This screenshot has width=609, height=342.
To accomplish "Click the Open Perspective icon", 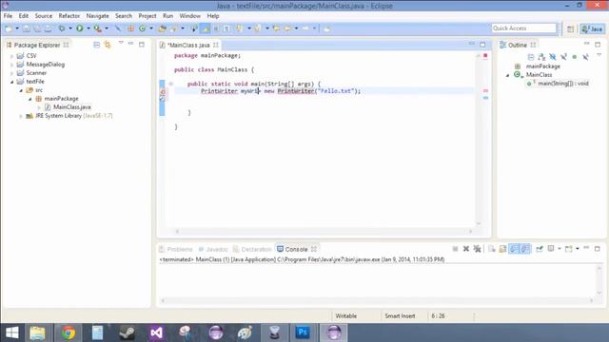I will pos(570,29).
